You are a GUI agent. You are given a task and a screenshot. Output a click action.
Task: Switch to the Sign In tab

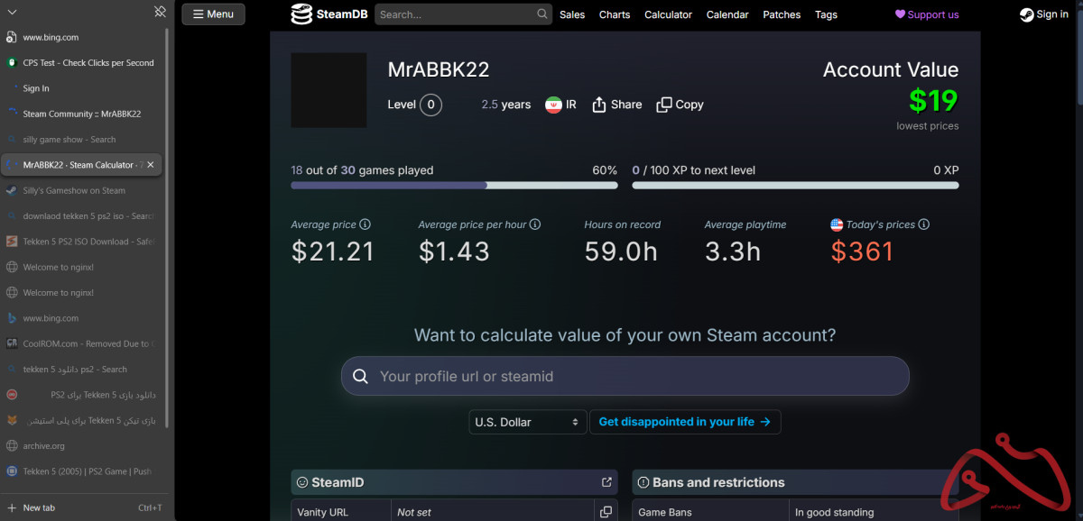[x=81, y=88]
